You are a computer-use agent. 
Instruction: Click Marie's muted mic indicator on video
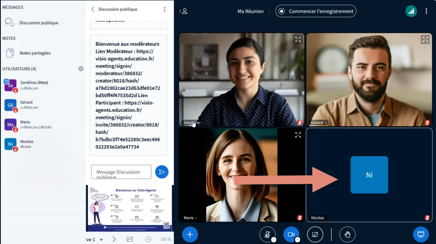tap(300, 218)
